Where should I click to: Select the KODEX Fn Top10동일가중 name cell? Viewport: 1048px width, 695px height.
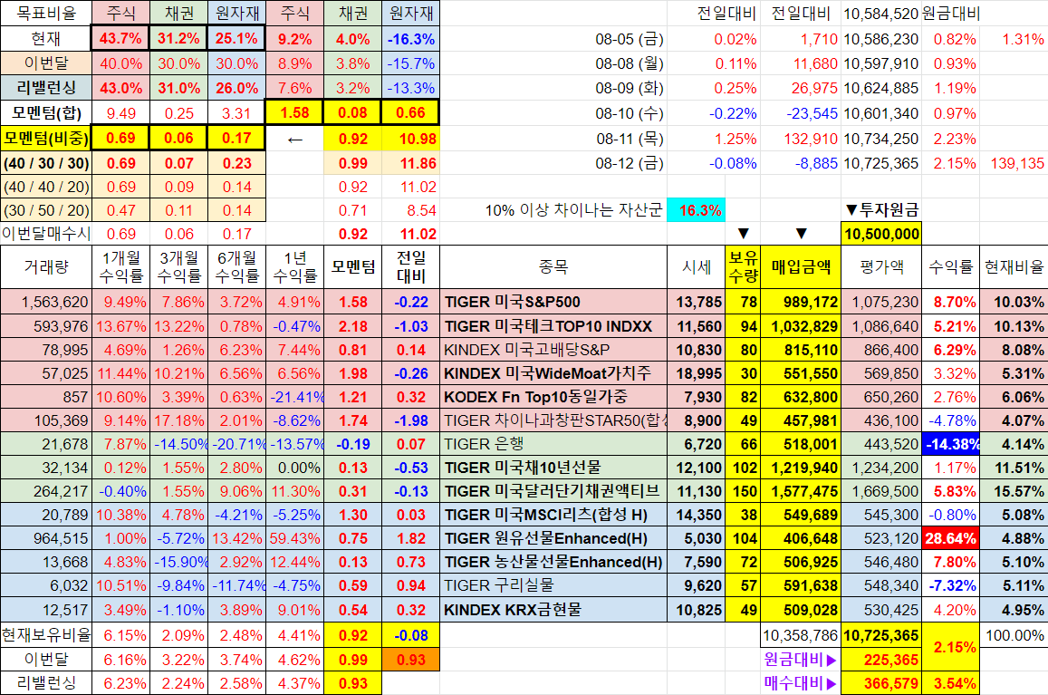point(553,397)
